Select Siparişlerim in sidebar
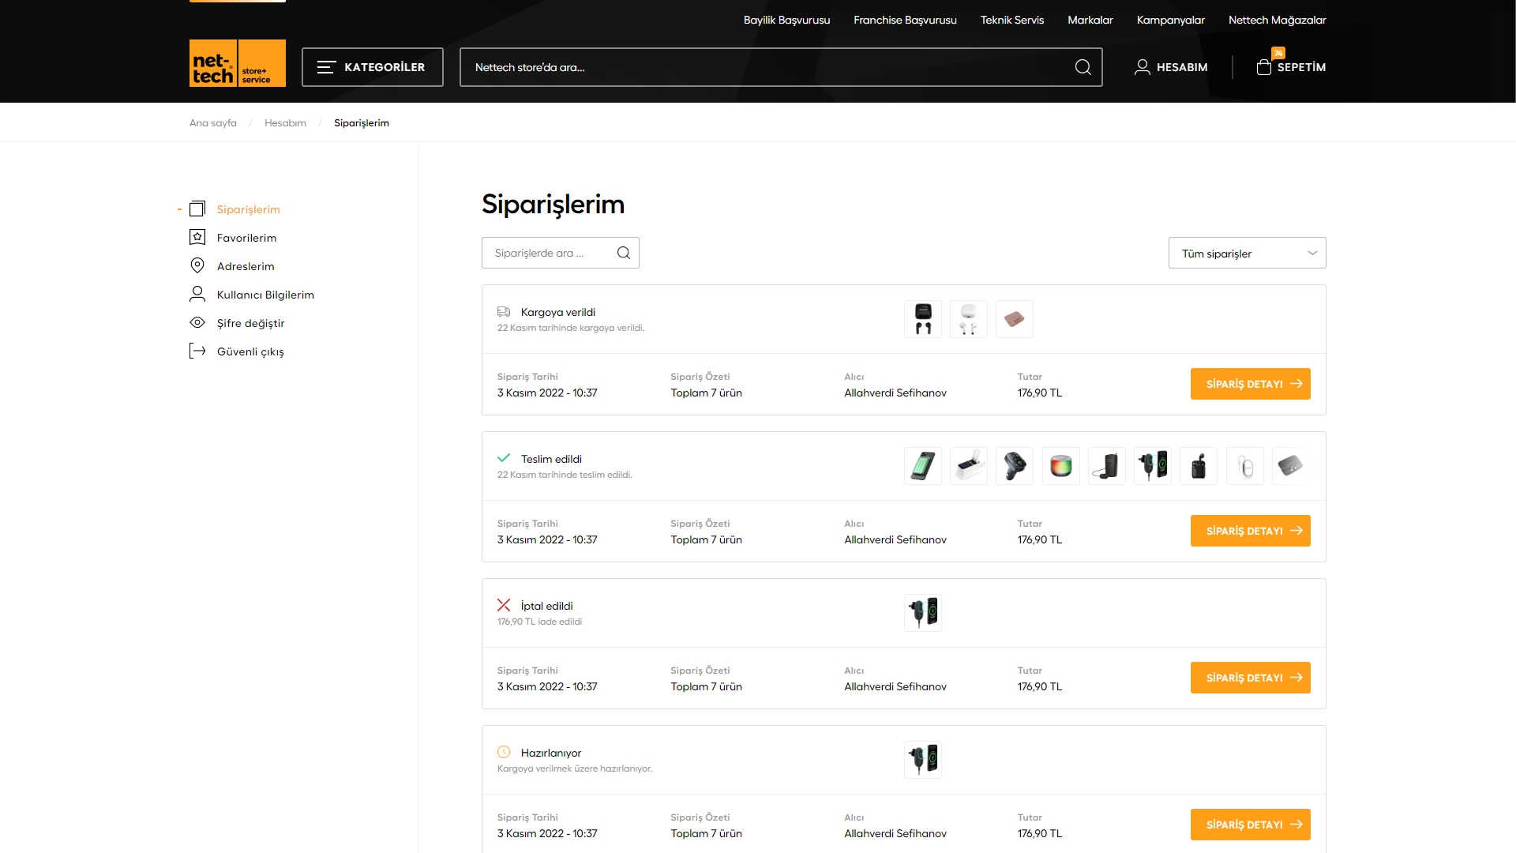 point(248,209)
